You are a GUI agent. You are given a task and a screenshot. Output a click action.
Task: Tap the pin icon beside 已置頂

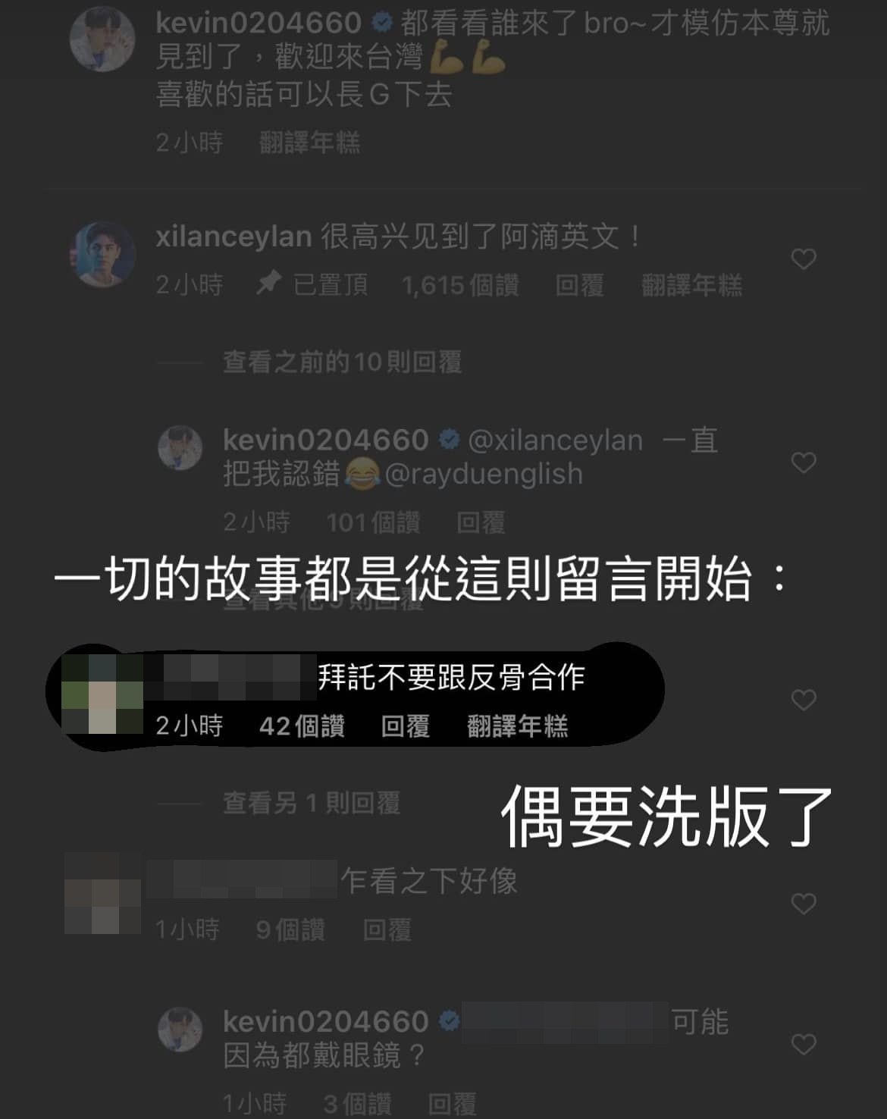[268, 284]
